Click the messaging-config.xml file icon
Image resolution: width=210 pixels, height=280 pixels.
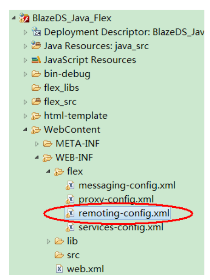click(x=70, y=185)
